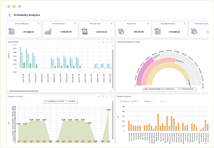The image size is (214, 148).
Task: Click the Actual Cost value 994,212.00
Action: [139, 32]
